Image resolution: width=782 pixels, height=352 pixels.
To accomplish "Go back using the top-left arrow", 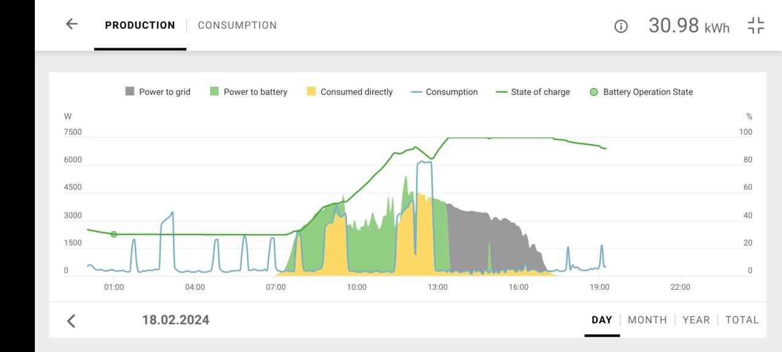I will [x=72, y=24].
